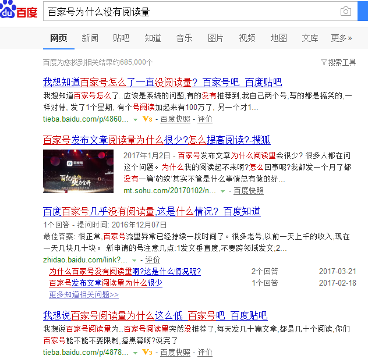Click the Baidu logo
The height and width of the screenshot is (359, 368).
[19, 10]
